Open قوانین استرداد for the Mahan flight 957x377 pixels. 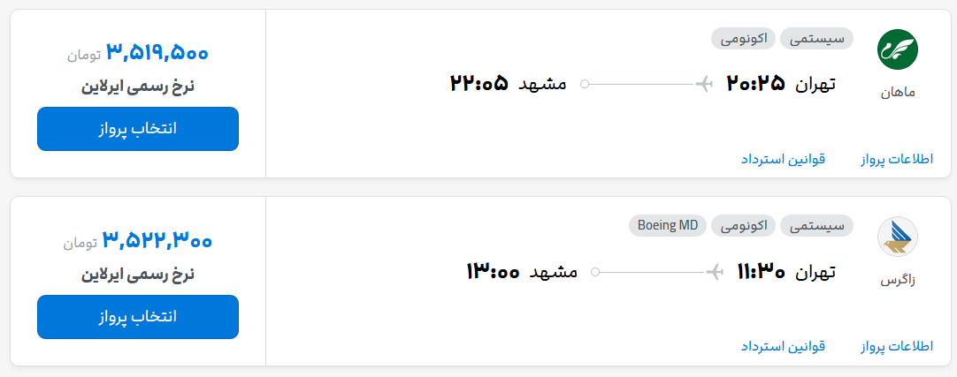point(783,160)
